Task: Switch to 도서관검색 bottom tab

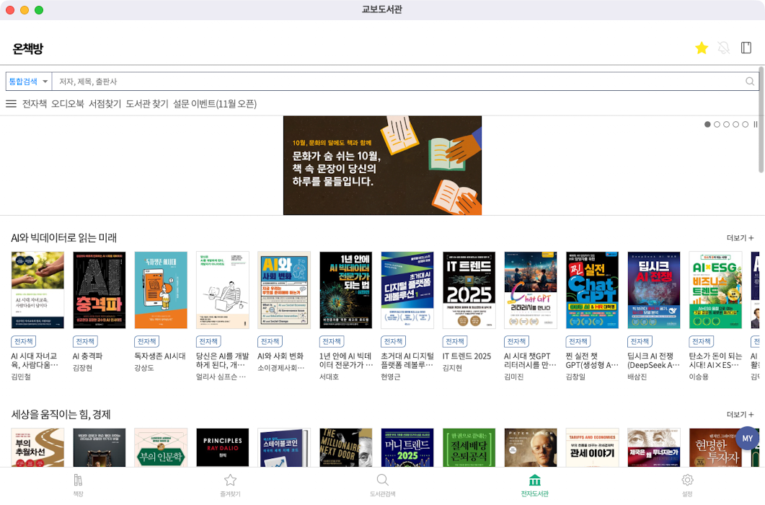Action: pos(382,486)
